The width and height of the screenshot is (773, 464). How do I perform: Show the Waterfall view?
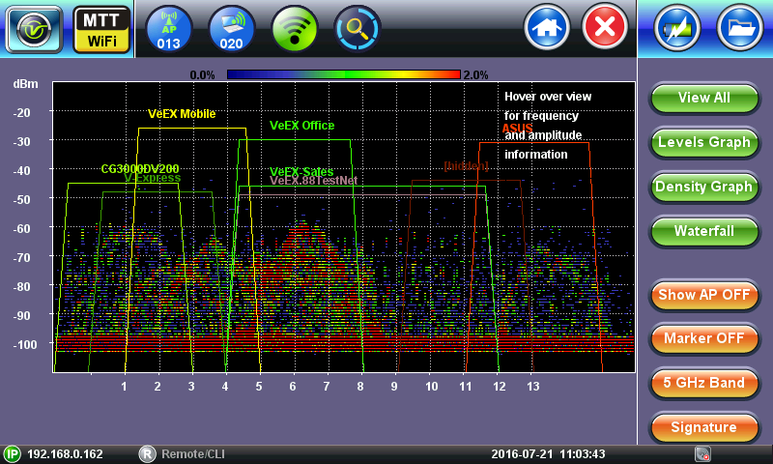703,231
